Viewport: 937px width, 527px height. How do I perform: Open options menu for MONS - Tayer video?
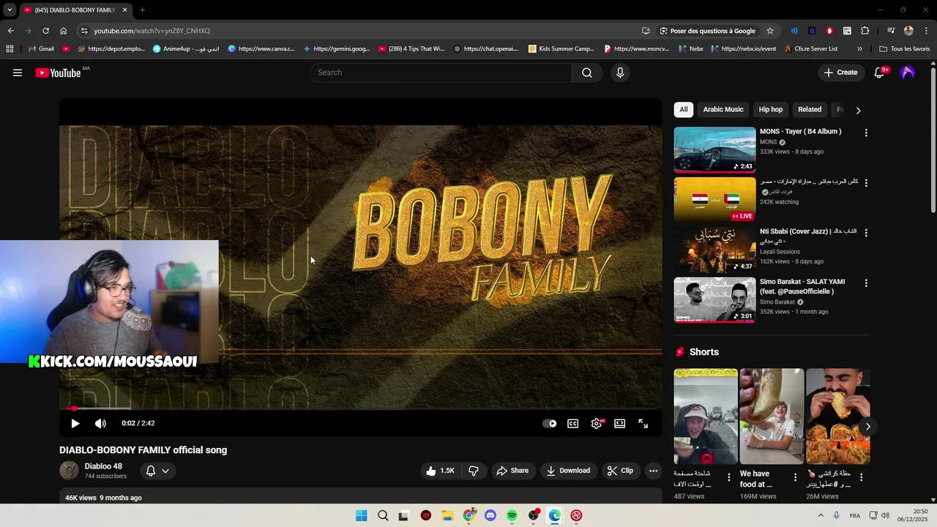point(866,133)
